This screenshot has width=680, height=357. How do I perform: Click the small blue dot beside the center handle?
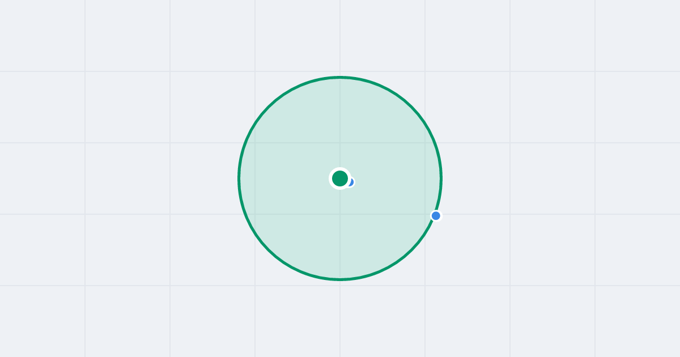click(x=351, y=182)
